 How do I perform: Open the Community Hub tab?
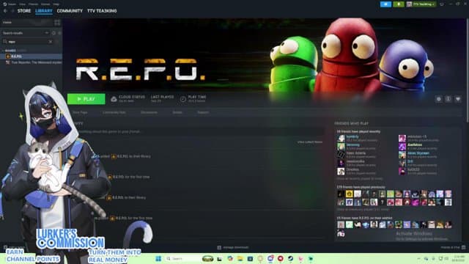pos(114,112)
